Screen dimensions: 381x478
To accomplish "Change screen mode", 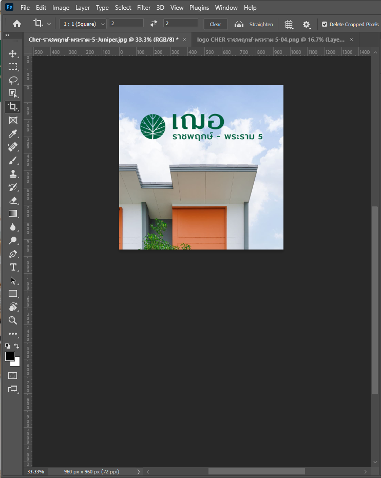I will (x=12, y=389).
